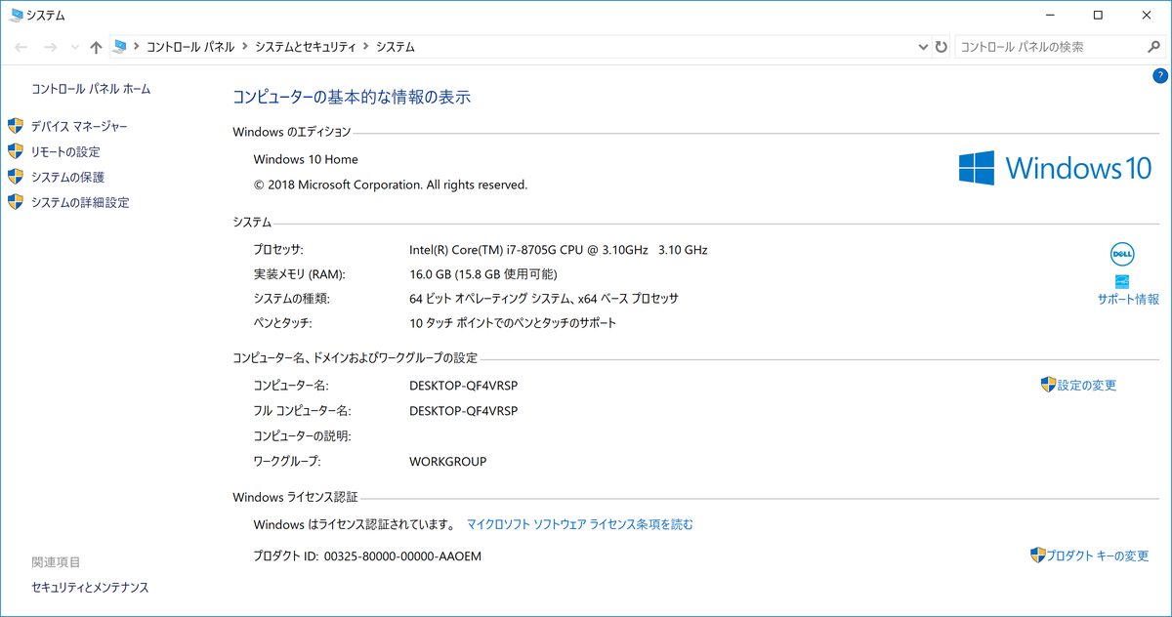Click the search magnifier icon
The width and height of the screenshot is (1172, 617).
point(1153,46)
